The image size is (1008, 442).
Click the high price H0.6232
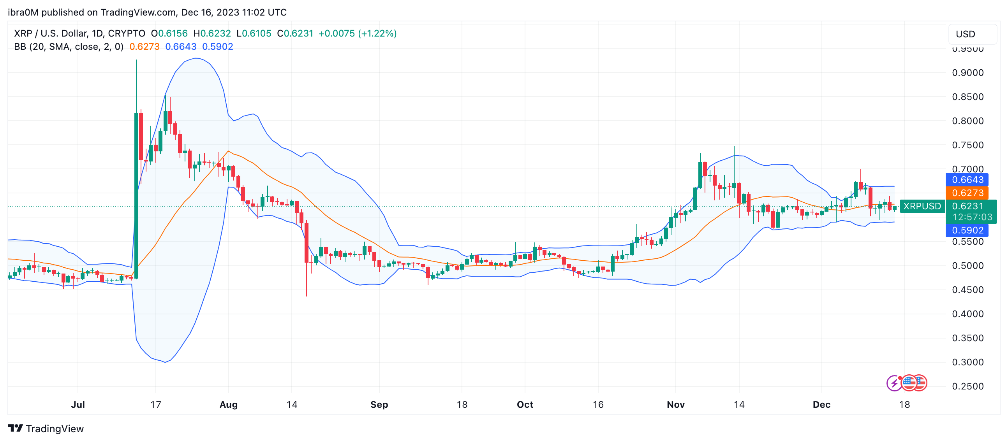pos(212,33)
